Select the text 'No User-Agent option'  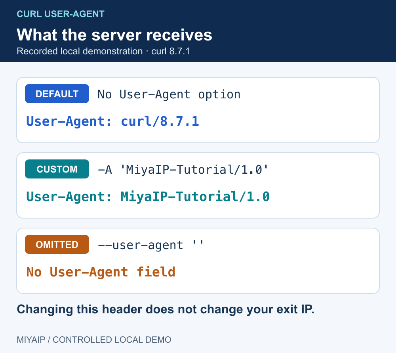pos(169,94)
